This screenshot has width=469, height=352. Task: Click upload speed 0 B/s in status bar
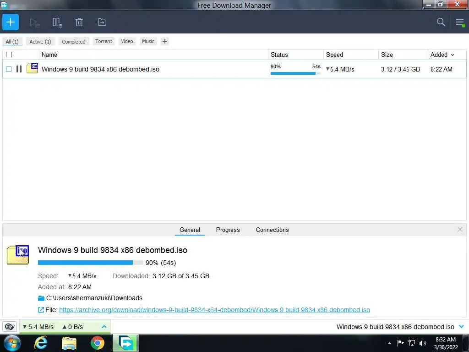pos(73,327)
